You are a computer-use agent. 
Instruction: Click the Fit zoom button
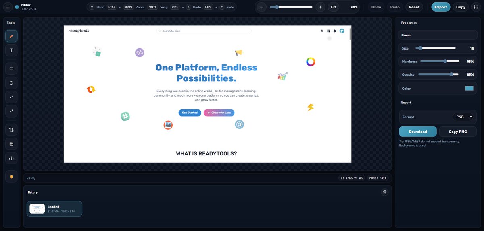(333, 7)
